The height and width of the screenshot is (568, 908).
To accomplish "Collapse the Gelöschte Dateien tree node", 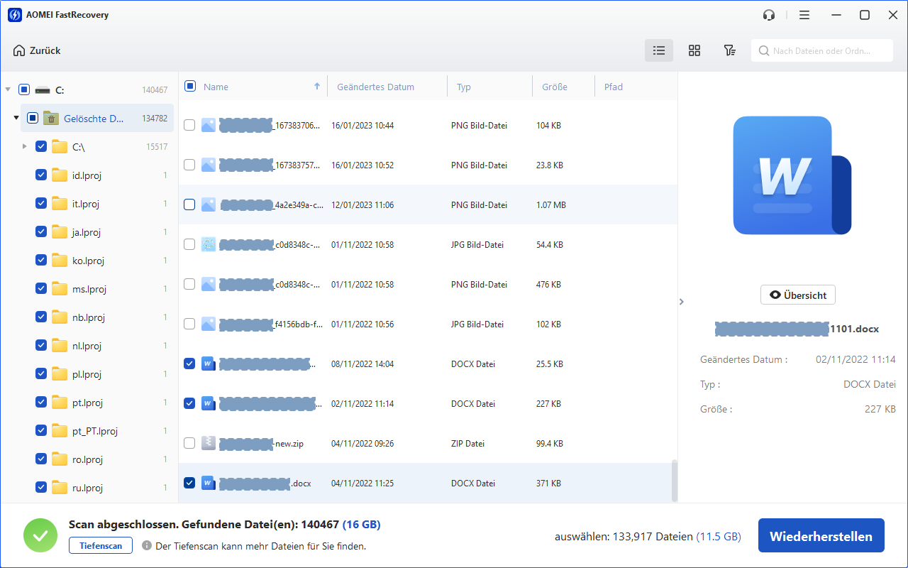I will (x=16, y=119).
